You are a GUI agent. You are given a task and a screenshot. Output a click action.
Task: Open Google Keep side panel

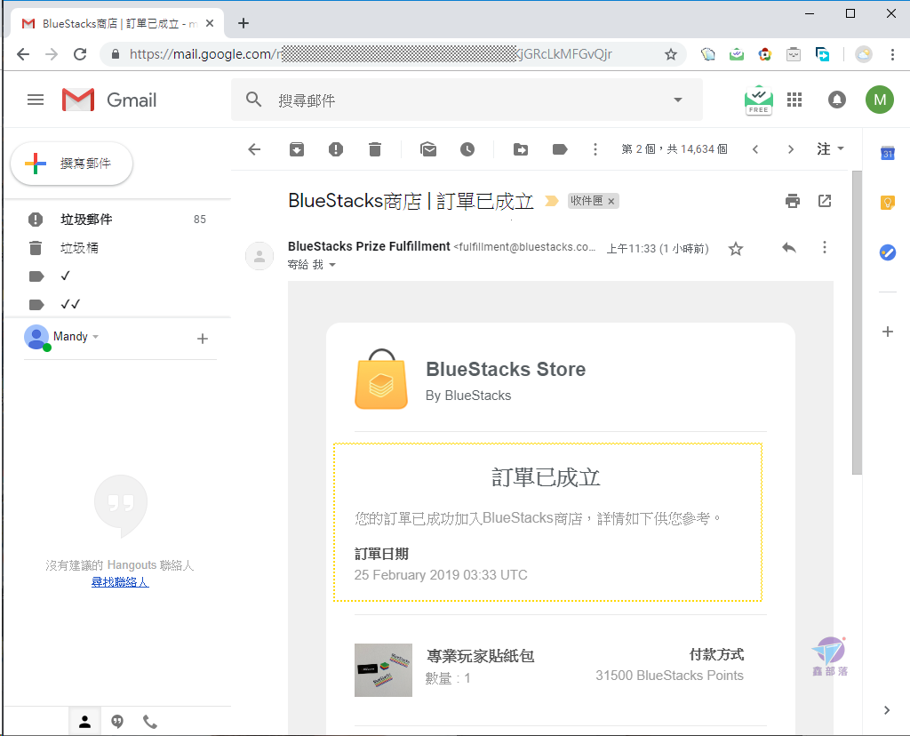[888, 203]
